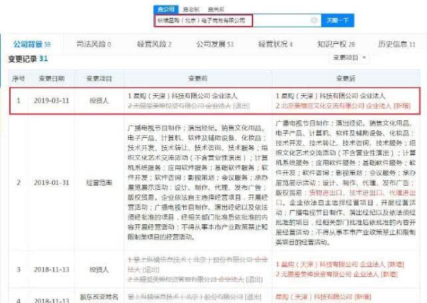This screenshot has width=427, height=303.
Task: Click 投资人 item in row 3
Action: pos(99,270)
